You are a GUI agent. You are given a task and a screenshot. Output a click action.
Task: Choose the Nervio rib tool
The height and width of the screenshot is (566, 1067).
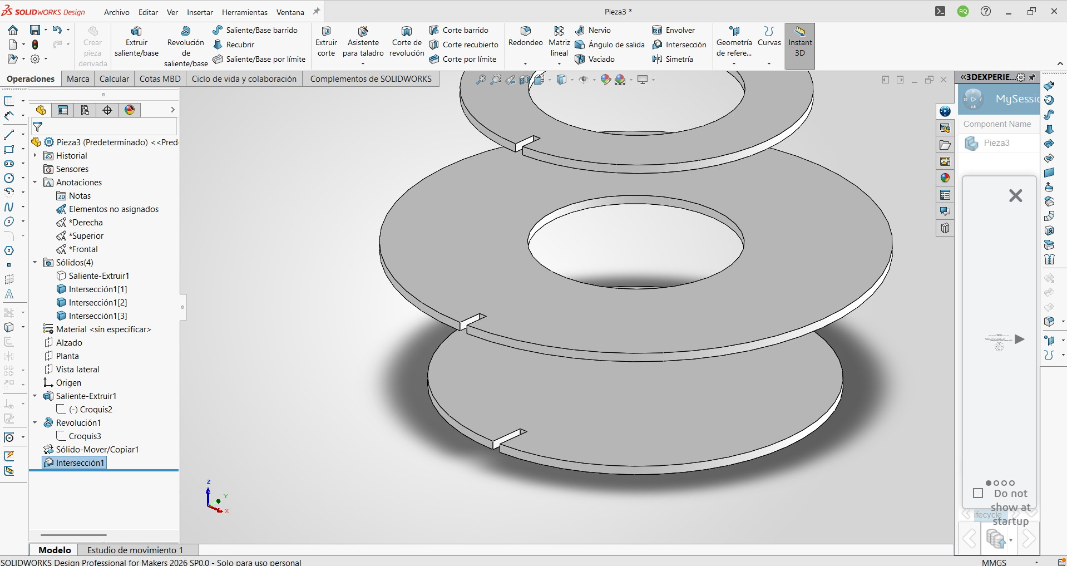point(593,30)
